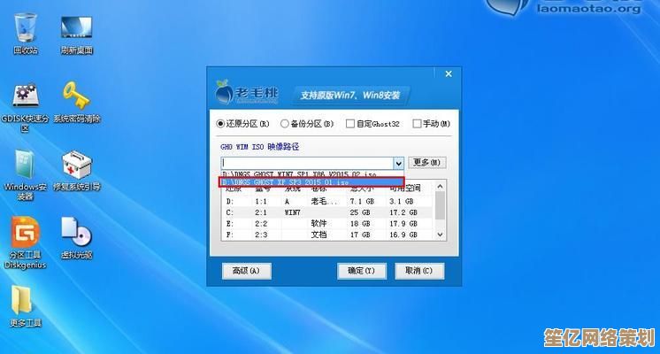Click the 16.9 GB free space cell

point(403,235)
